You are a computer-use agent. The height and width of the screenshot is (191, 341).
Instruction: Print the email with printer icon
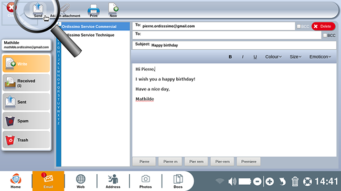pyautogui.click(x=93, y=10)
